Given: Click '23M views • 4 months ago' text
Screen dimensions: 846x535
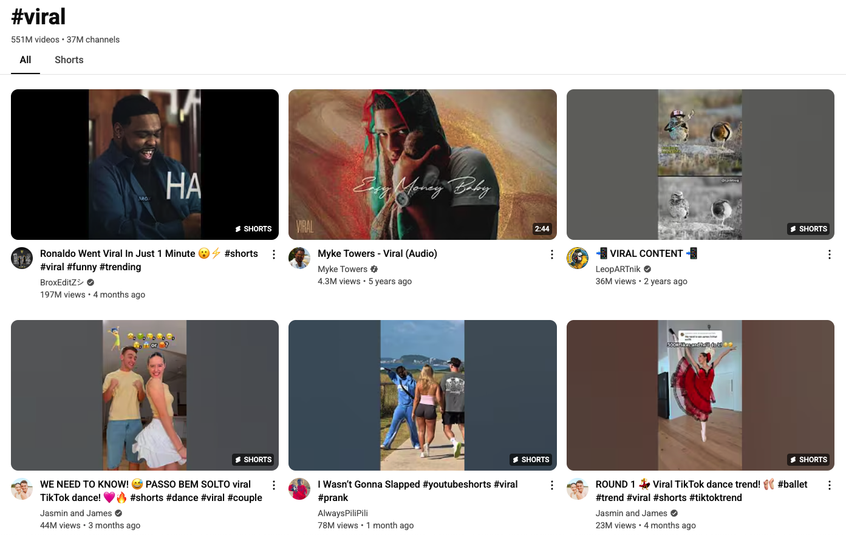Looking at the screenshot, I should (646, 525).
